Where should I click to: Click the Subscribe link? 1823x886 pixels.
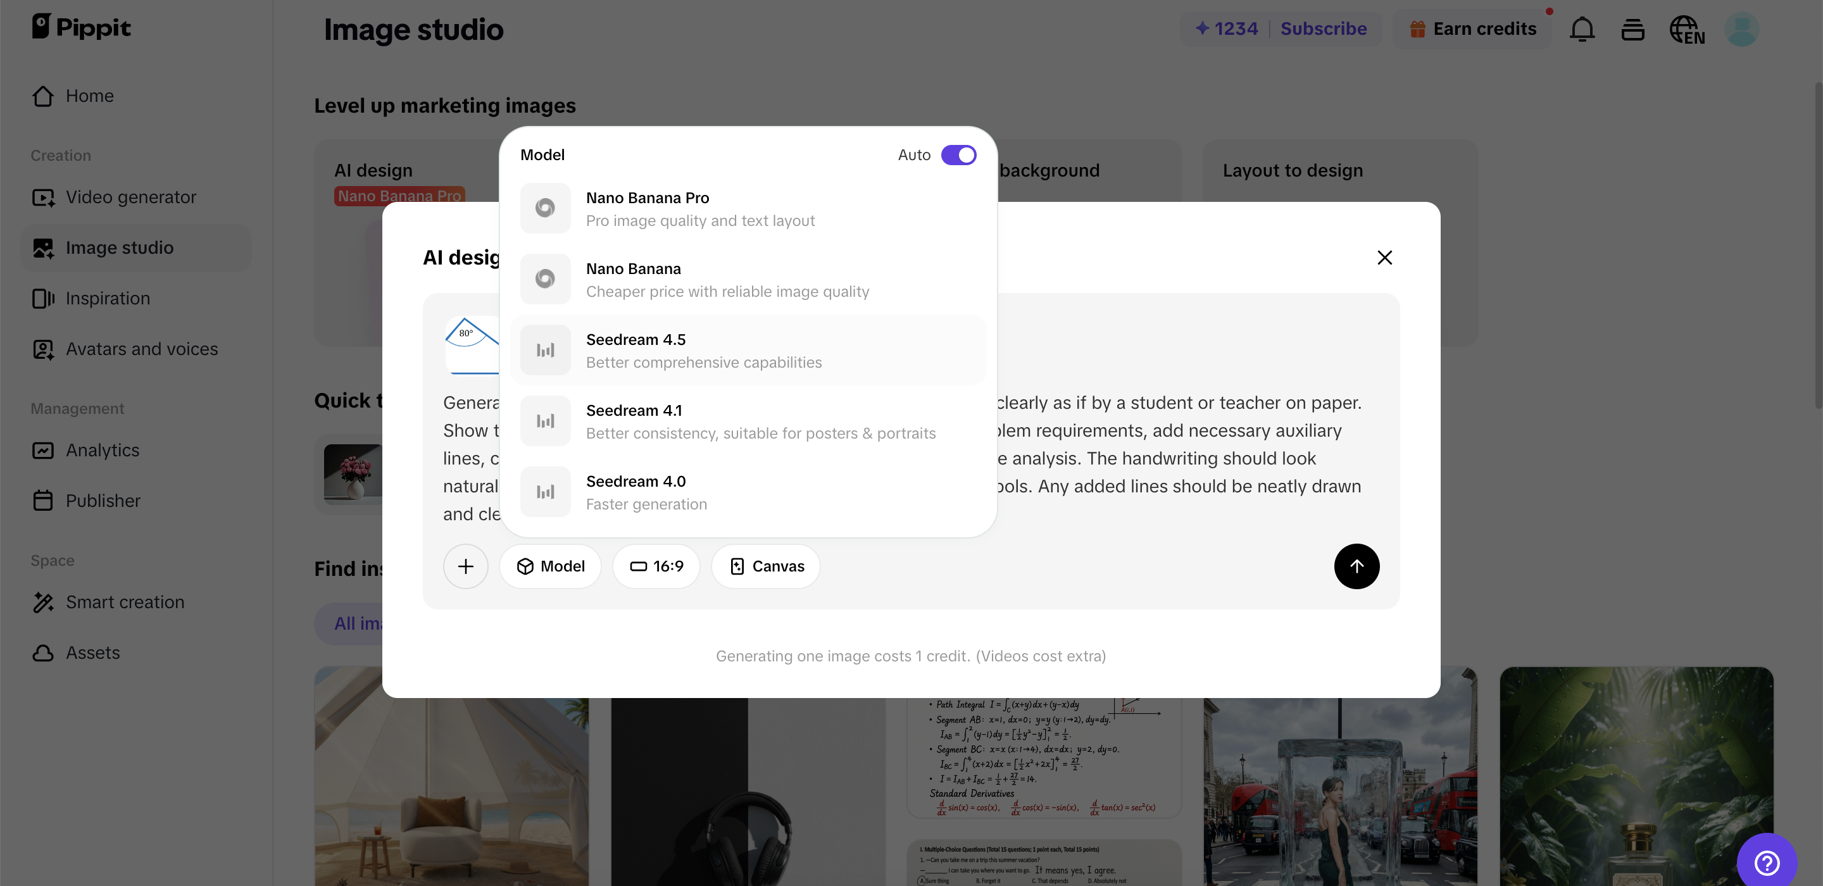click(1324, 29)
